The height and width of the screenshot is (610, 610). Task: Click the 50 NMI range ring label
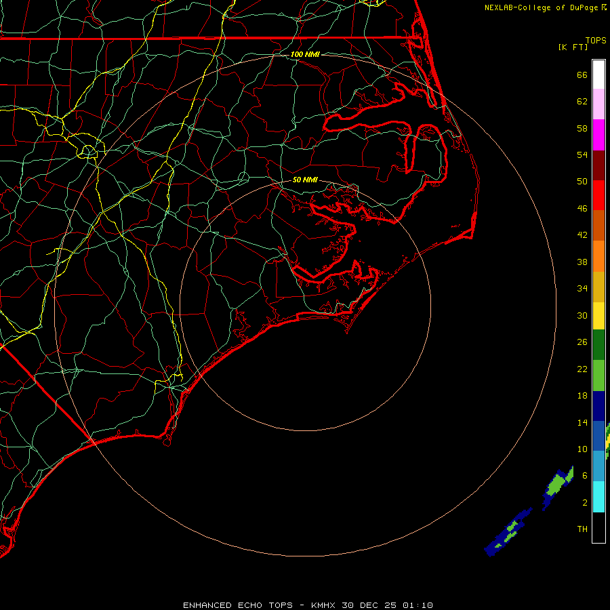[x=305, y=180]
